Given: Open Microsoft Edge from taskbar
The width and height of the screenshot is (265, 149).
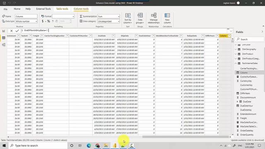Looking at the screenshot, I should tap(89, 145).
